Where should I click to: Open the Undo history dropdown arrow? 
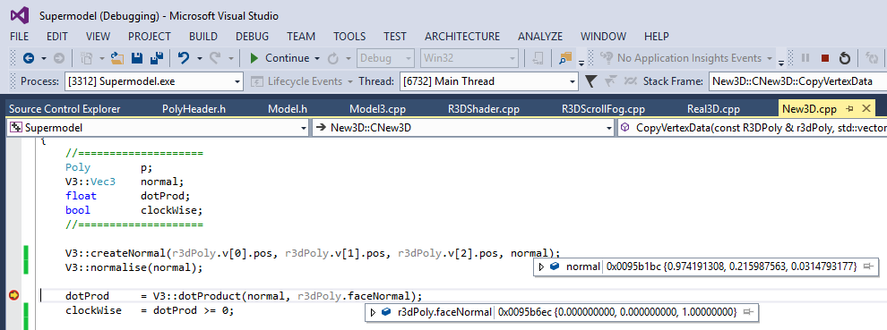click(199, 58)
